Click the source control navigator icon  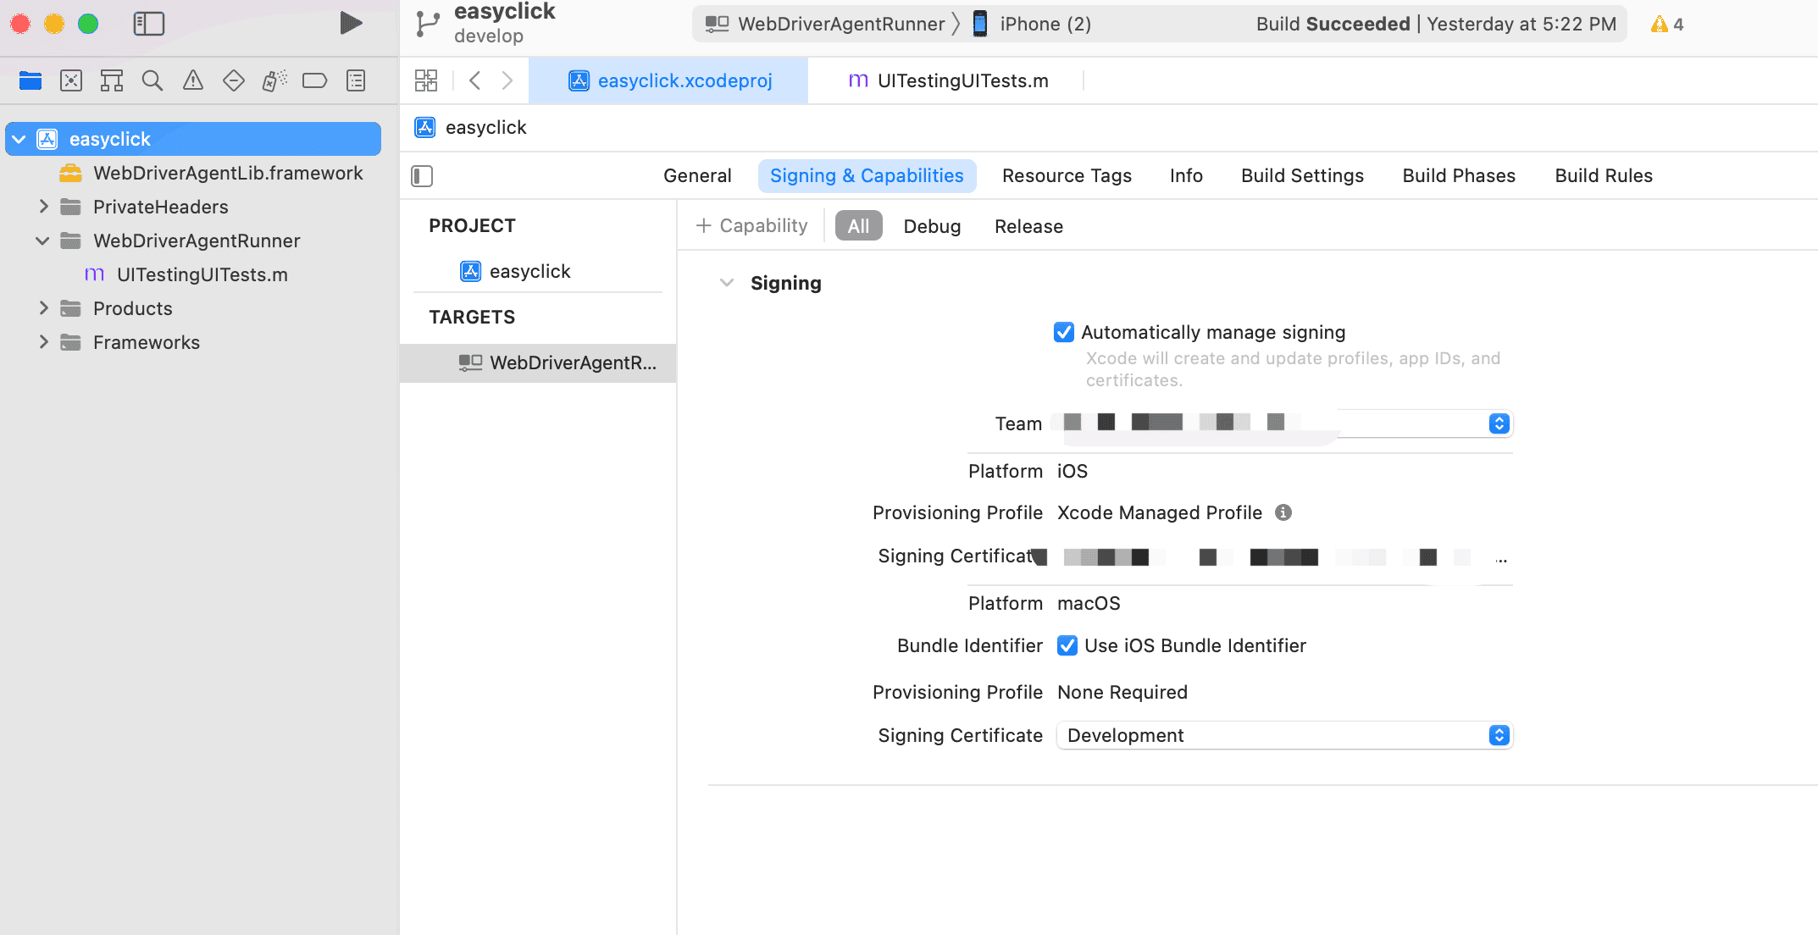click(x=70, y=80)
